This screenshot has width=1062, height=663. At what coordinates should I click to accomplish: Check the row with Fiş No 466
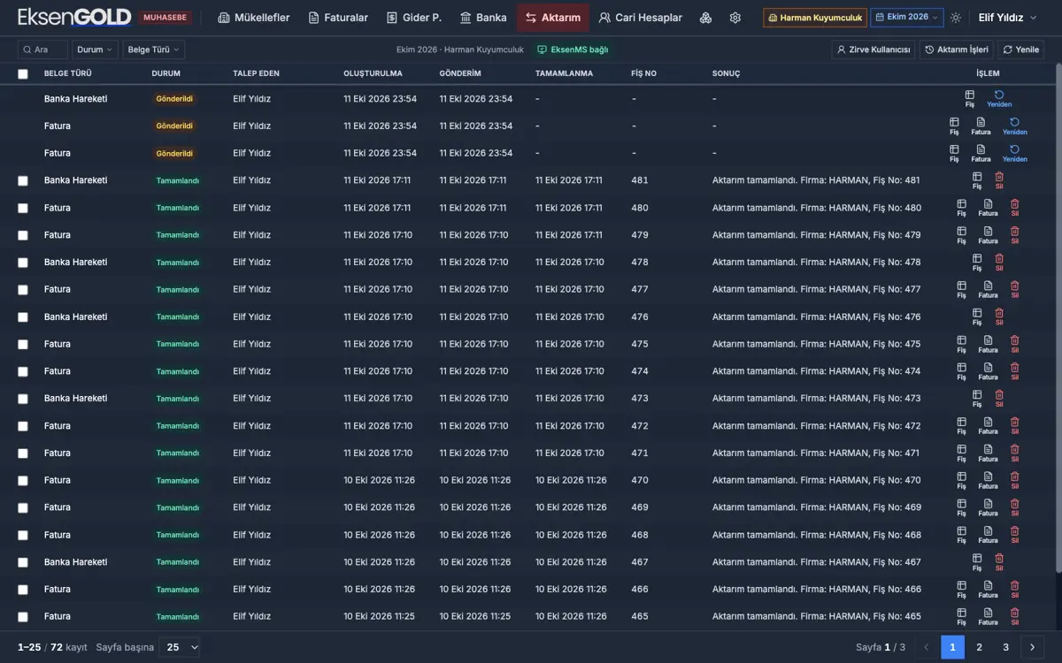point(23,590)
